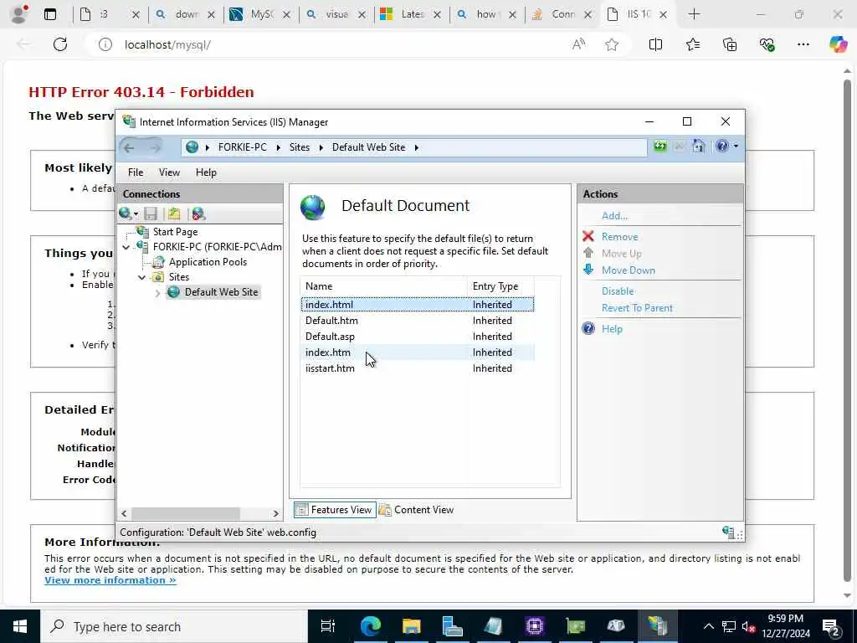857x643 pixels.
Task: Select iisstart.htm document entry
Action: (418, 368)
